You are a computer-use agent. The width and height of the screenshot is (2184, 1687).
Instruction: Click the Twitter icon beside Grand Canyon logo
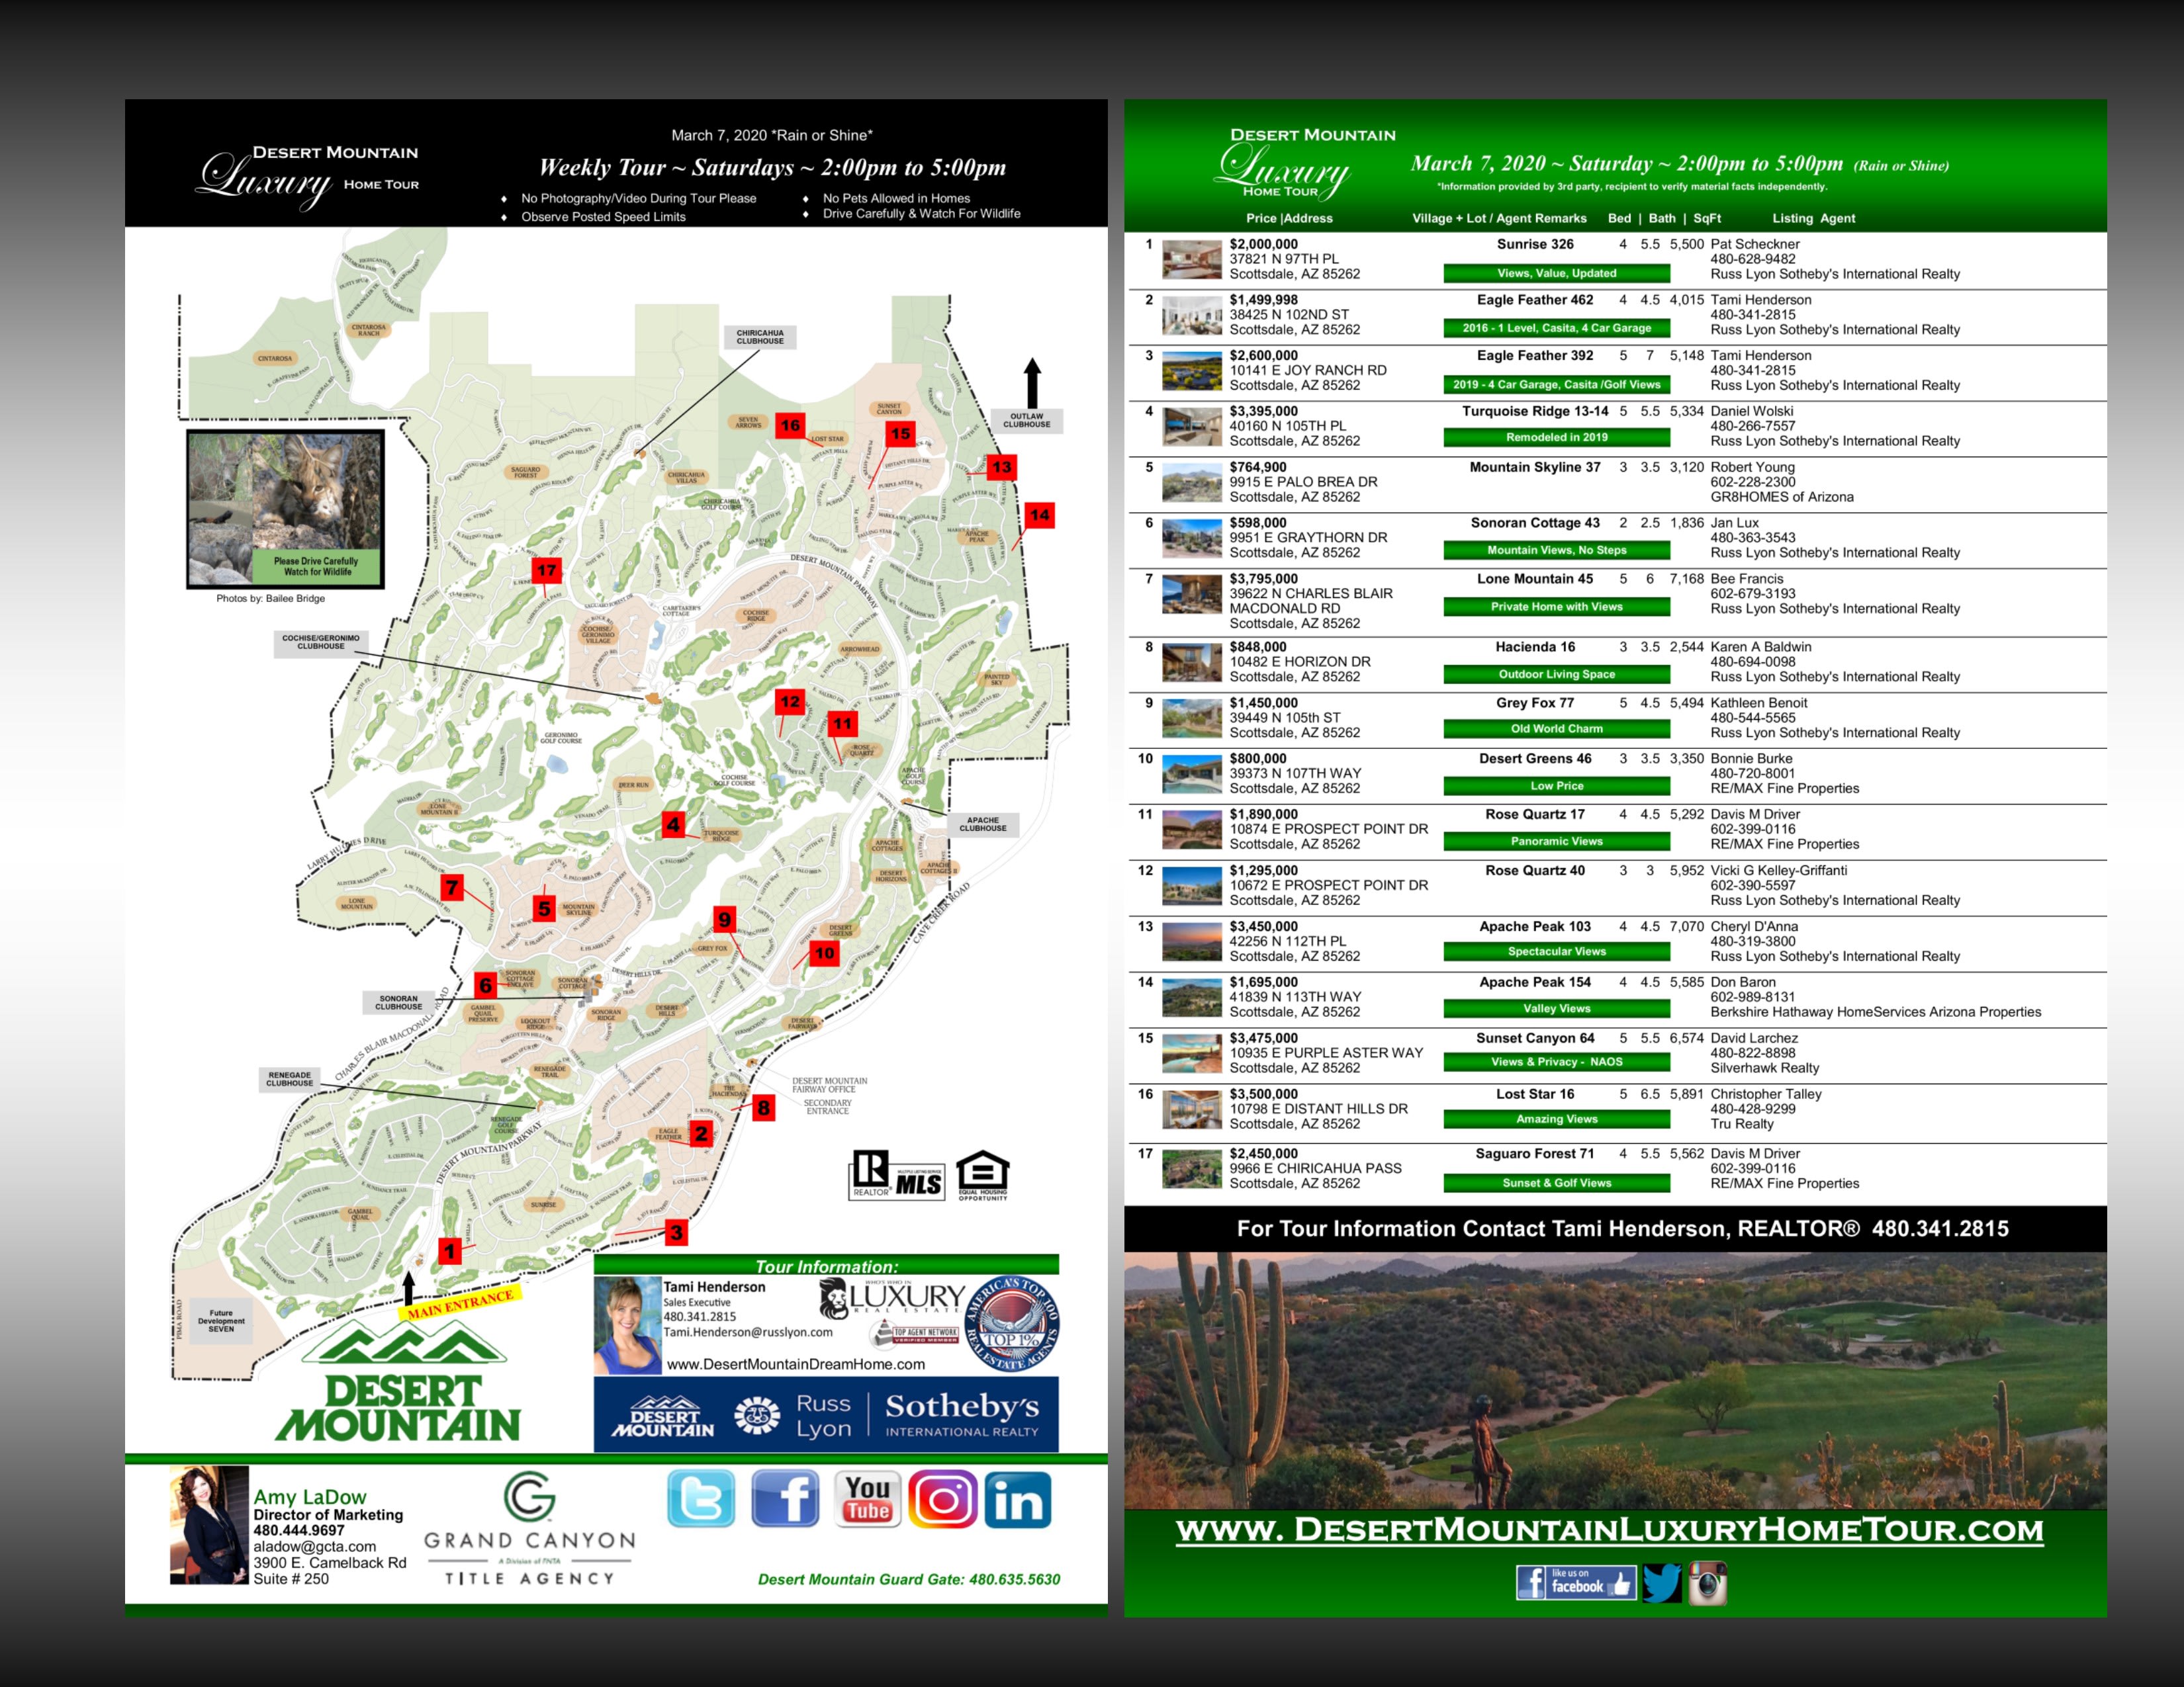[x=701, y=1497]
